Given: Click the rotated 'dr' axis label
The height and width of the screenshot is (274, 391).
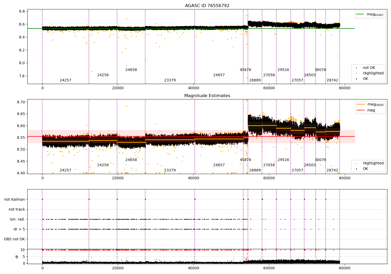Looking at the screenshot, I should (x=17, y=257).
